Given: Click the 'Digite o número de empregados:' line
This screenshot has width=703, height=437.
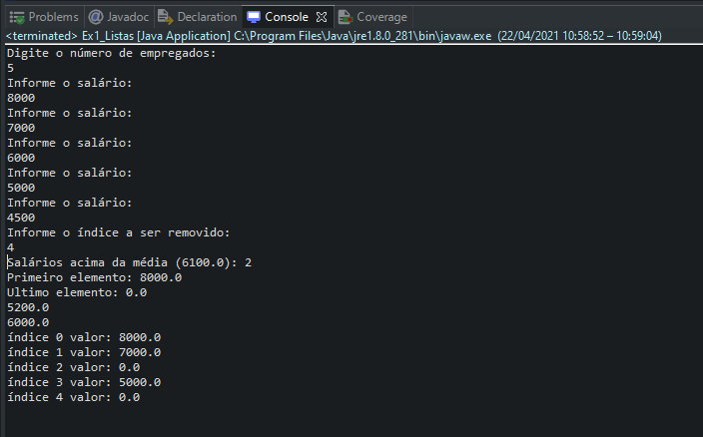Looking at the screenshot, I should (x=112, y=53).
